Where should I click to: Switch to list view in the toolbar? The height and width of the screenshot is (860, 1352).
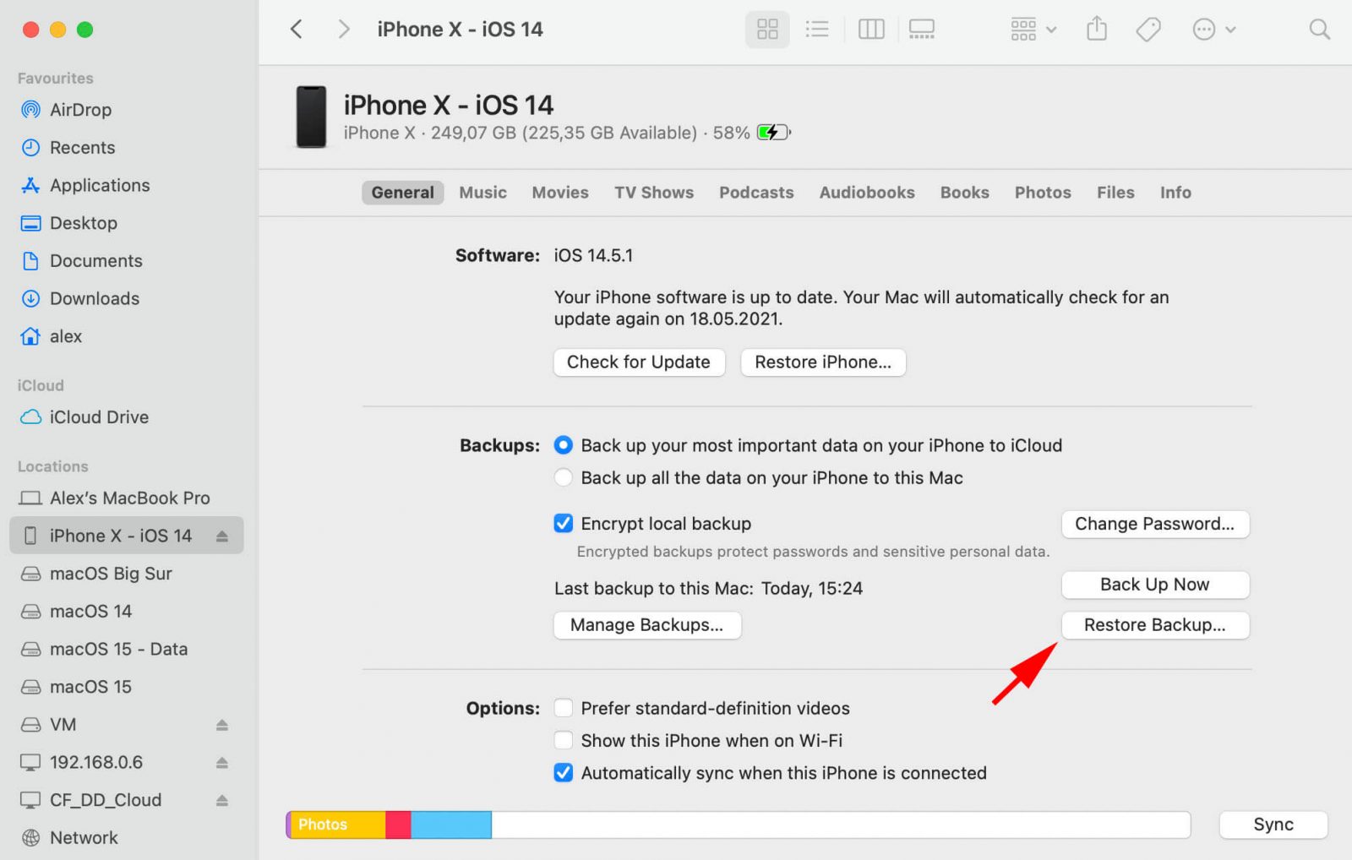816,29
